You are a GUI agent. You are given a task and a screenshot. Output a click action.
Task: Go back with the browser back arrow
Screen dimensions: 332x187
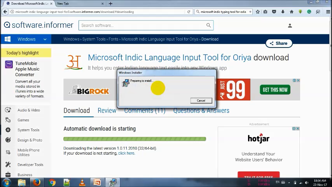pos(5,12)
